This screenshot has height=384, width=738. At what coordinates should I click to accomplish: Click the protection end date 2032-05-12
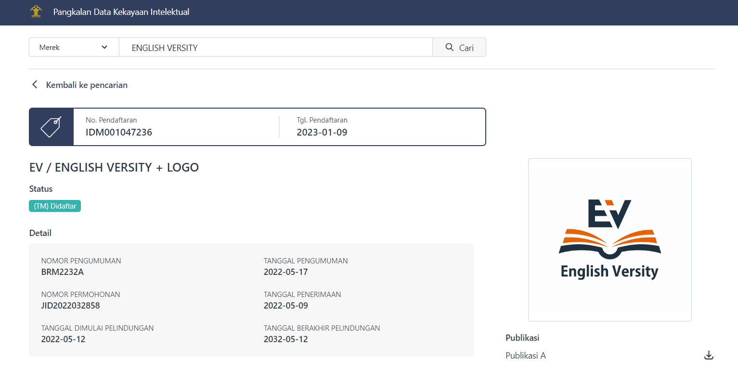[x=285, y=339]
